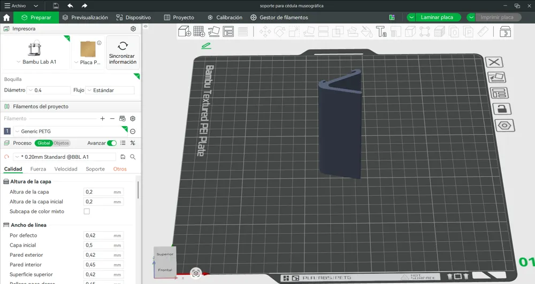
Task: Select the Cut tool icon
Action: coord(323,32)
